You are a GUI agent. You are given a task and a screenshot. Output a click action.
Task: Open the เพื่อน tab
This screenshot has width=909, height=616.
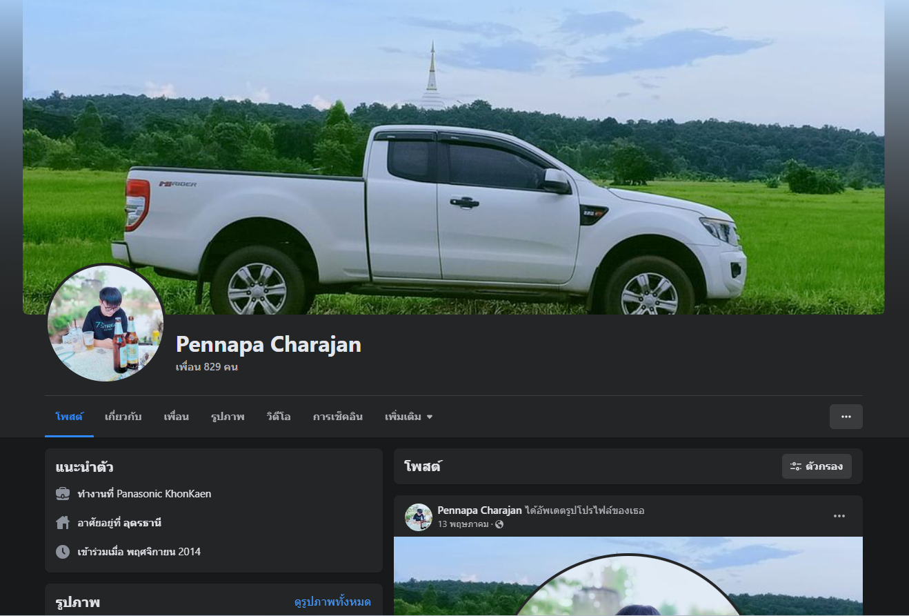pos(177,417)
